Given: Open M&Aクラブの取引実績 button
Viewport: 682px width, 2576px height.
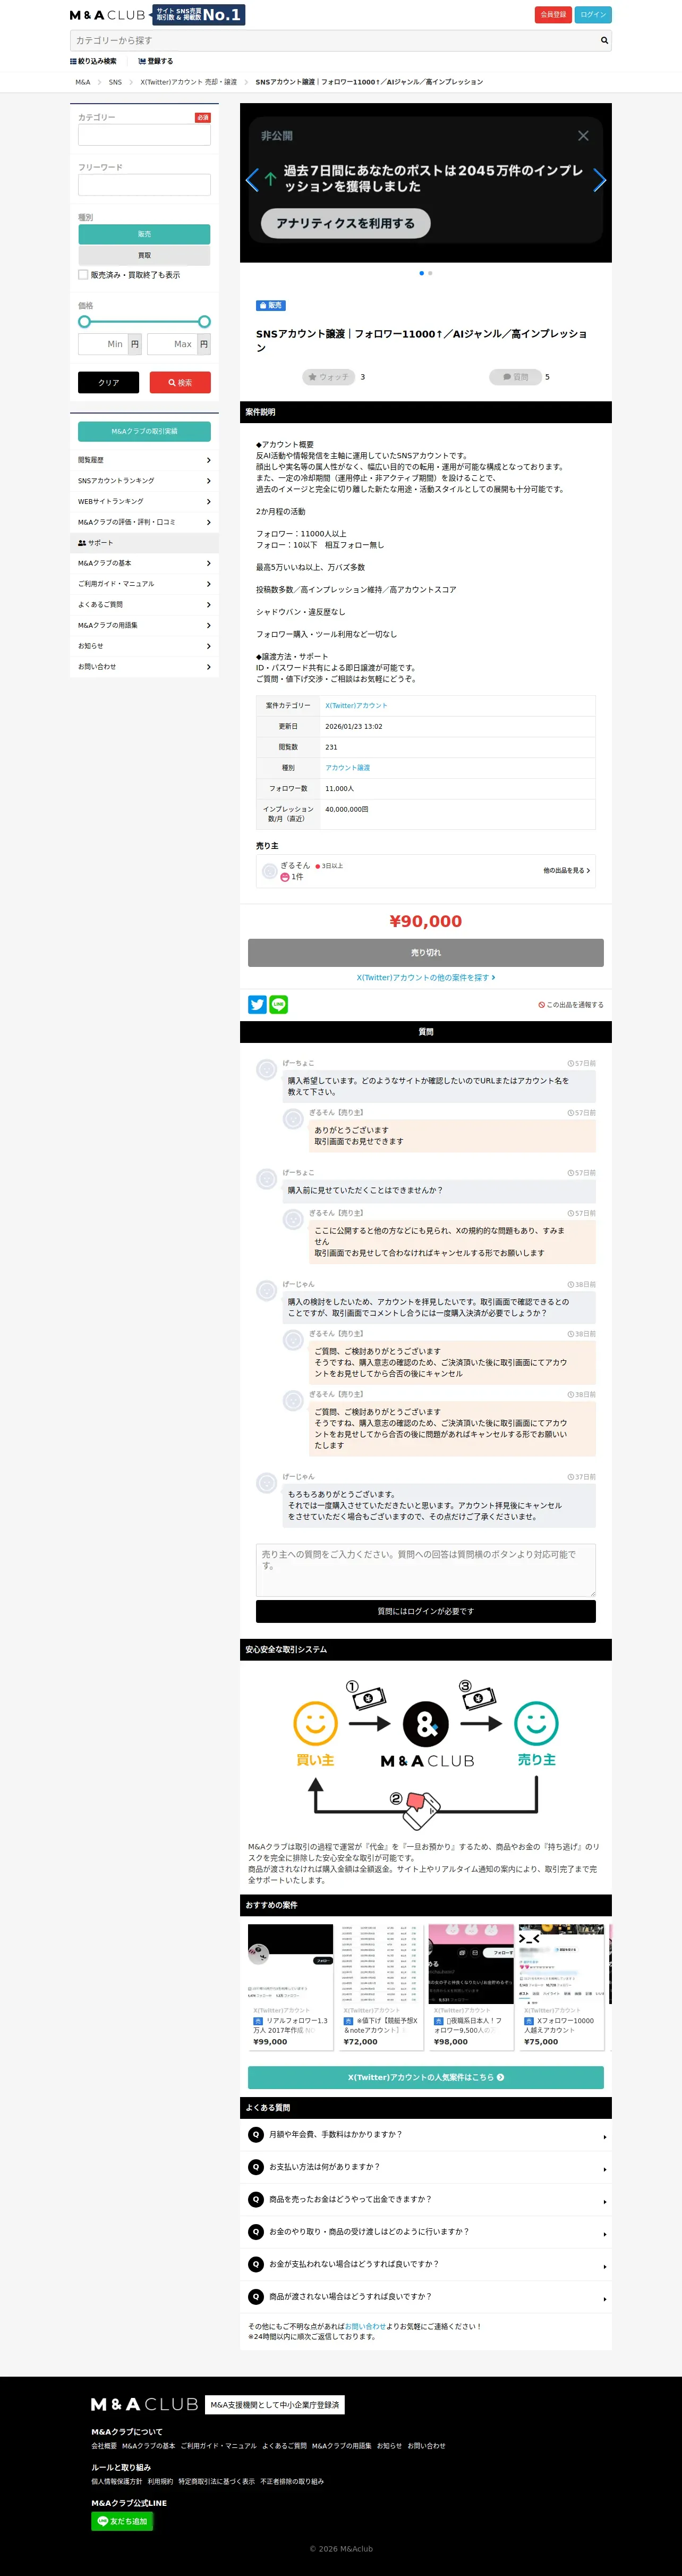Looking at the screenshot, I should click(x=144, y=431).
